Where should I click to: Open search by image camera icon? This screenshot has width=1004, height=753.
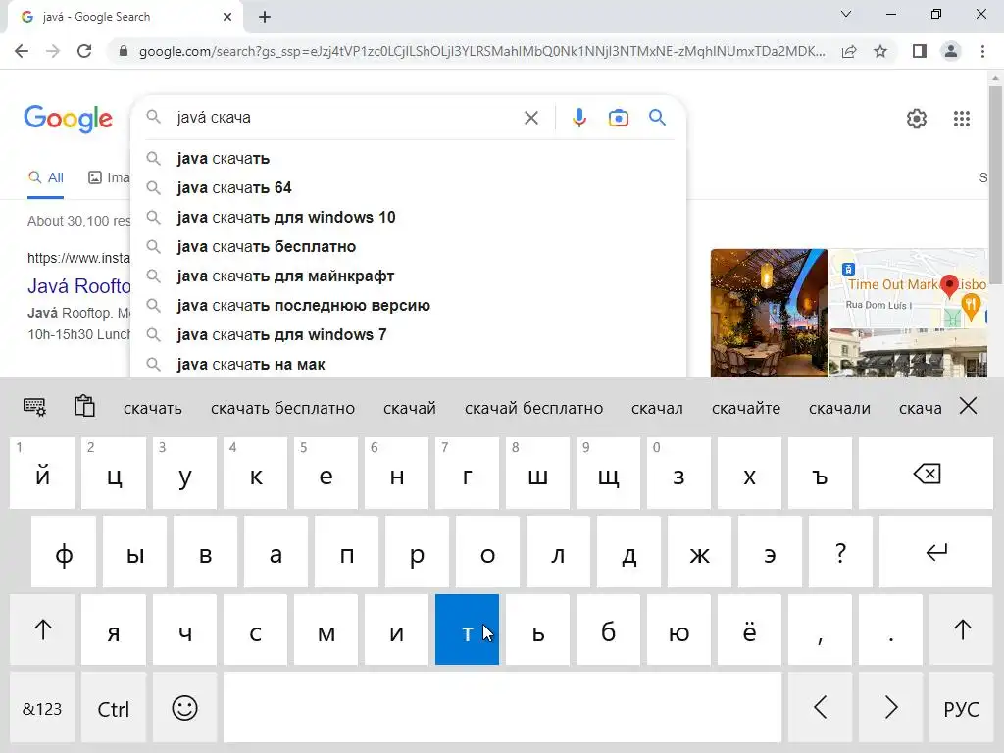pyautogui.click(x=618, y=118)
